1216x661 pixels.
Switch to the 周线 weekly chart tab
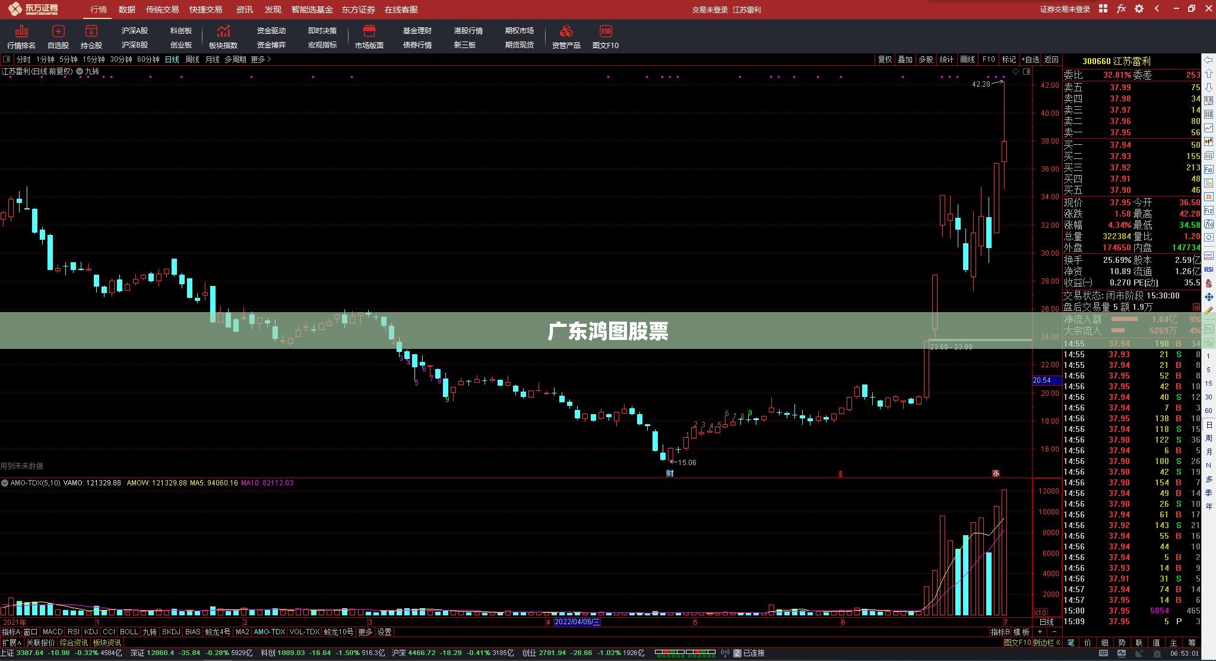(192, 59)
